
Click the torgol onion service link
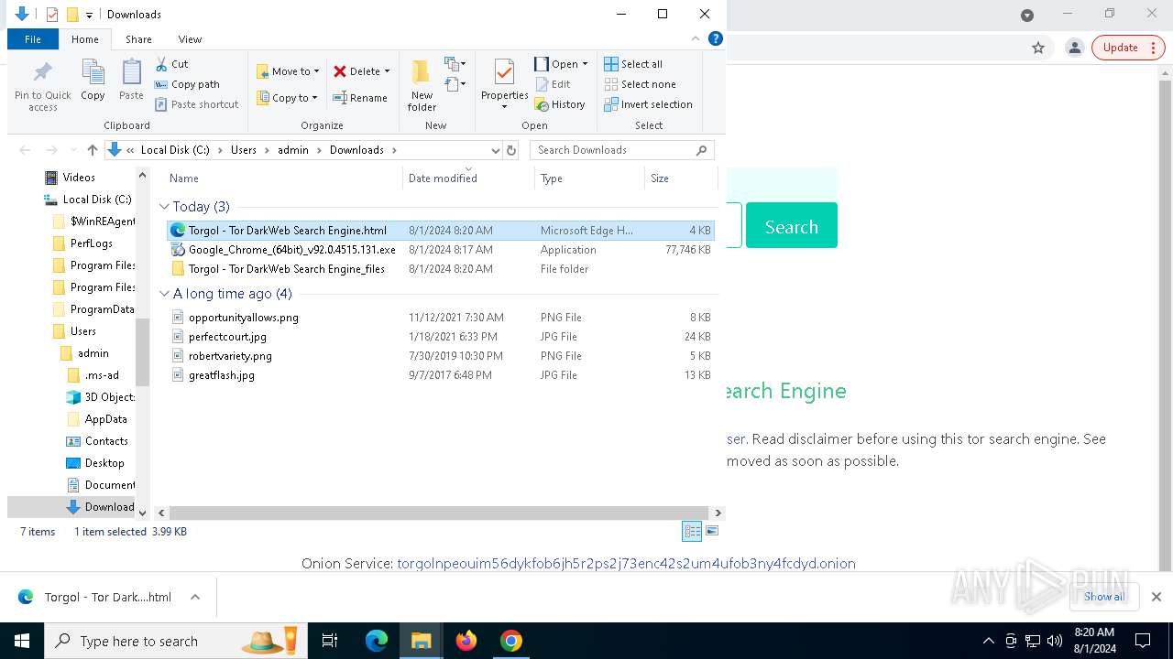(x=626, y=564)
